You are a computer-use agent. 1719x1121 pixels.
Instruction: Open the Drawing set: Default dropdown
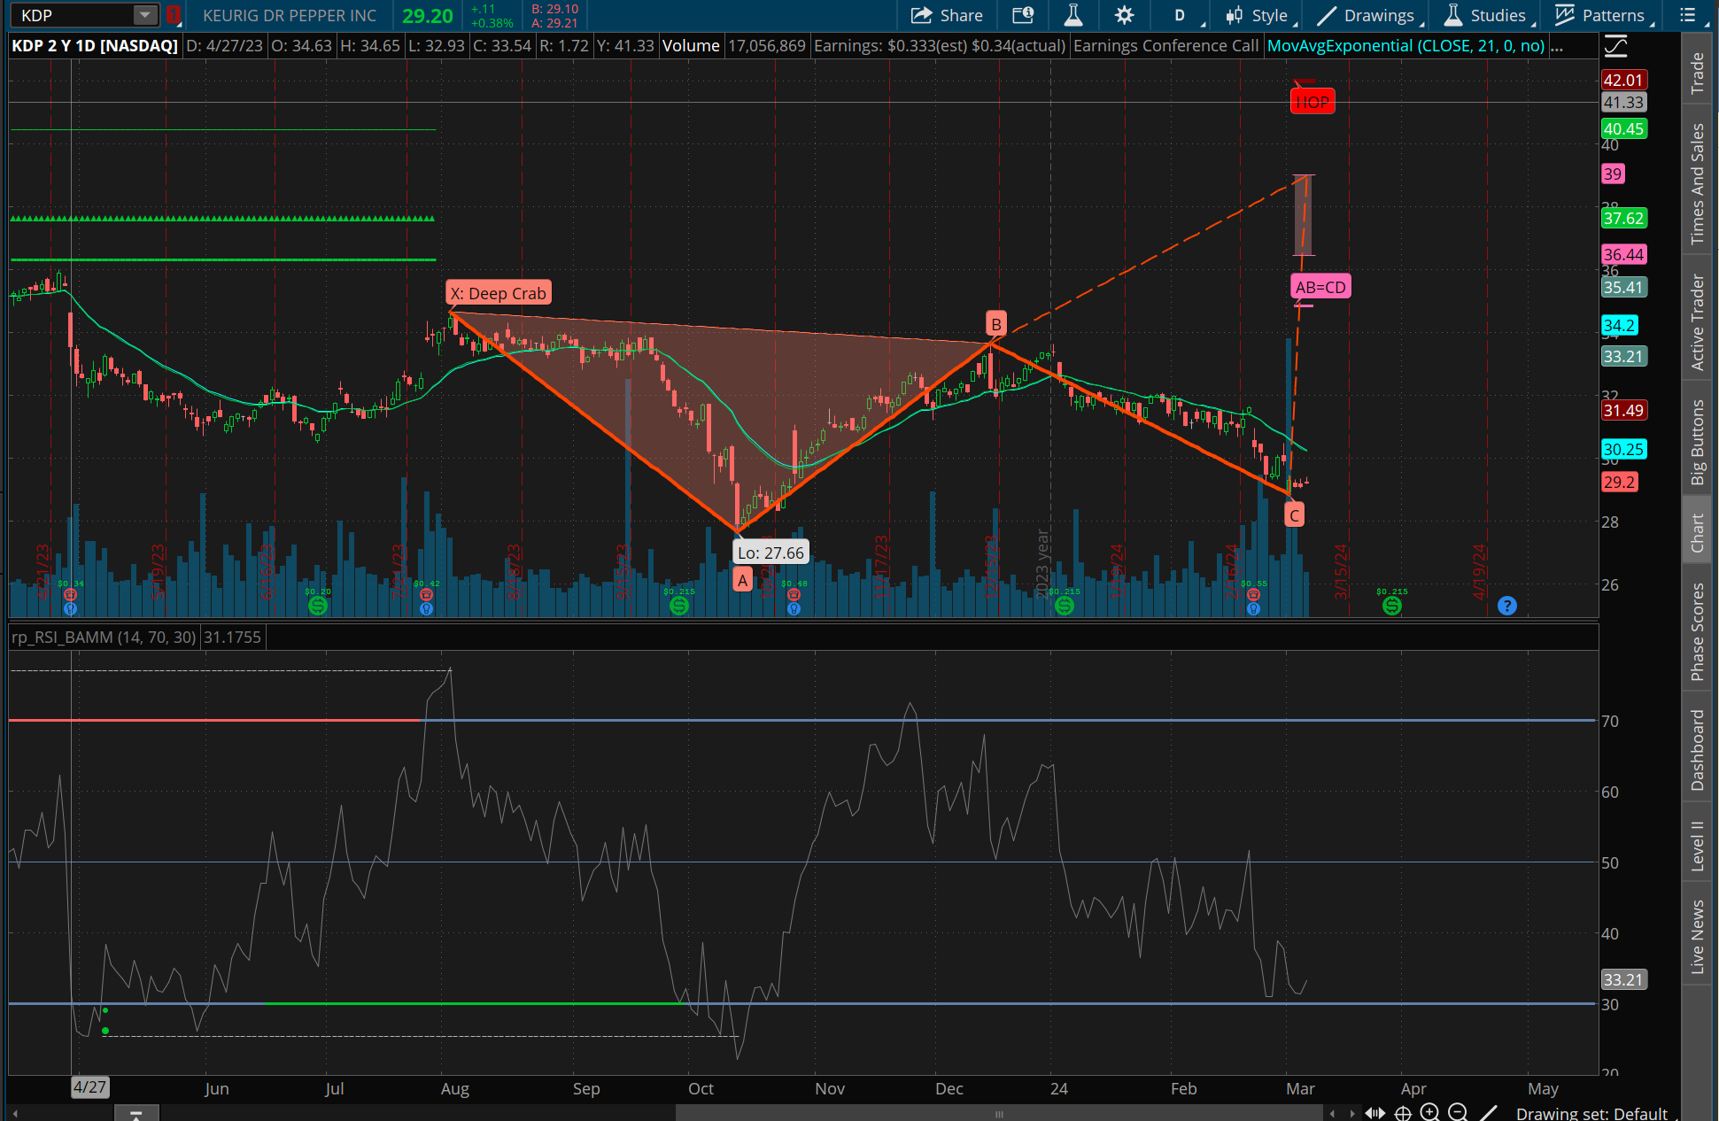click(x=1591, y=1113)
